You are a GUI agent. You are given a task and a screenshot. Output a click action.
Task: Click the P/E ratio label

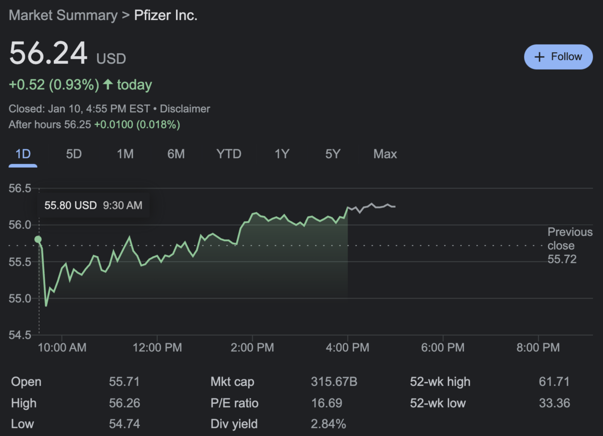[234, 403]
